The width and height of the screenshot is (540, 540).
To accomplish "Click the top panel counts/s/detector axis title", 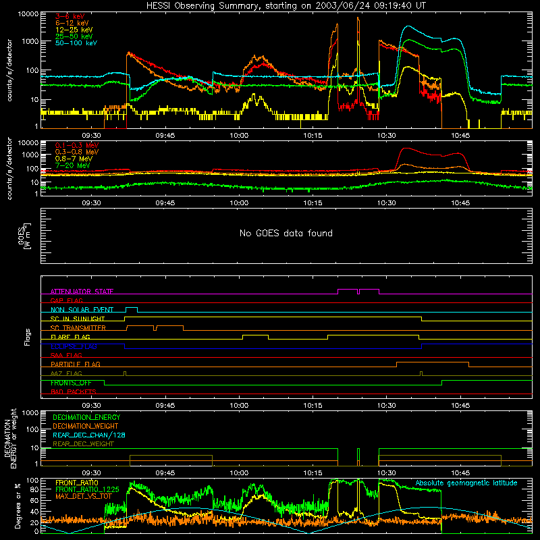I will 9,70.
